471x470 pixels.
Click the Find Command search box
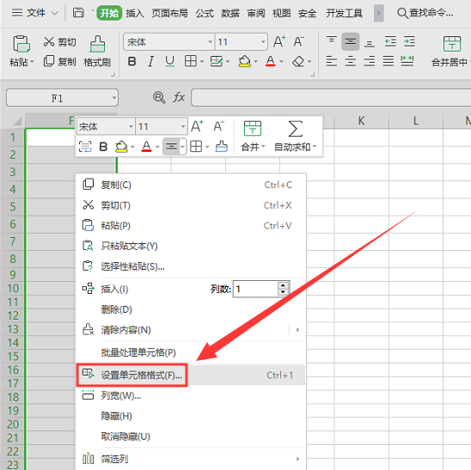click(425, 13)
